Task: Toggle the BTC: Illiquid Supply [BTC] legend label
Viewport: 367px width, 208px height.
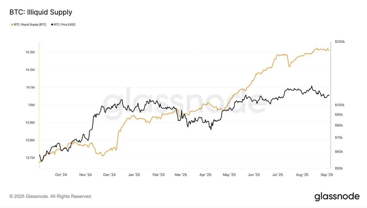Action: point(30,24)
